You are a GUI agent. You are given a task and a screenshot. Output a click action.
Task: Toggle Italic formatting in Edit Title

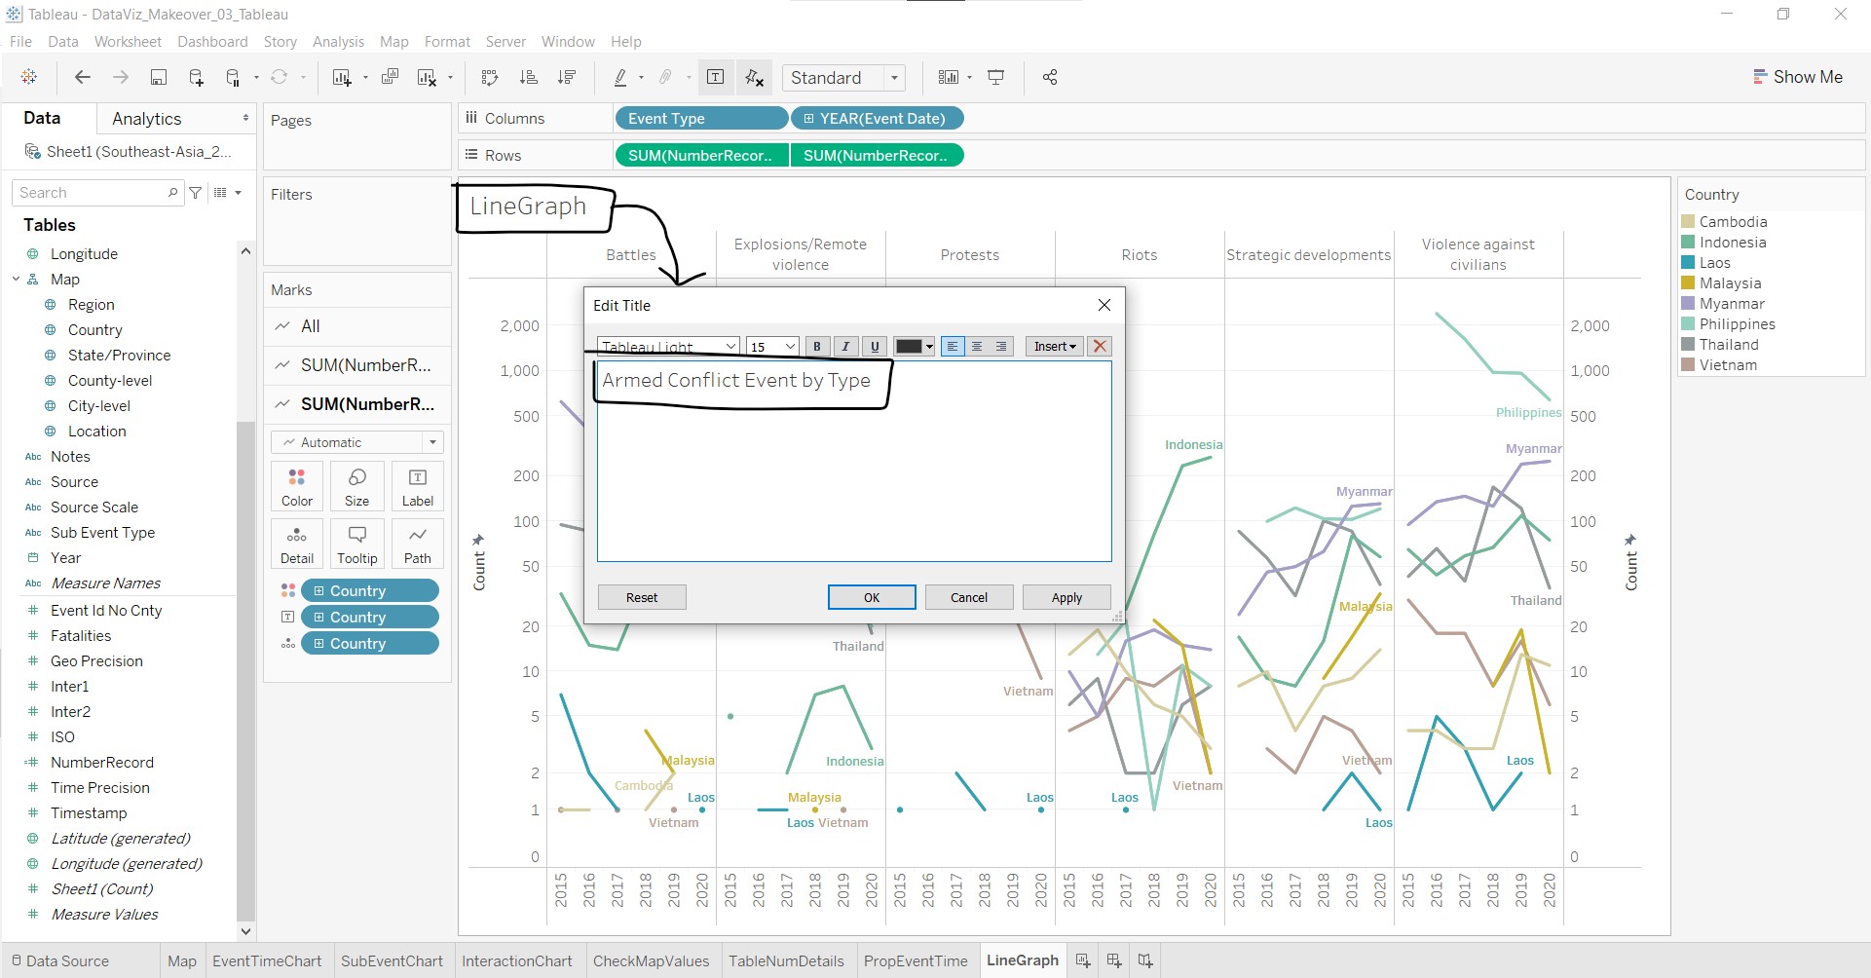[845, 347]
